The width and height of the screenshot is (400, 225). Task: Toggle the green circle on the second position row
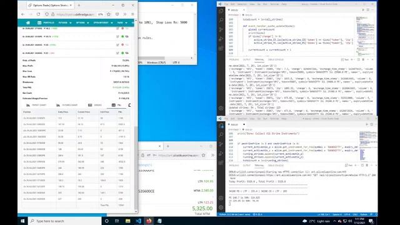(122, 36)
